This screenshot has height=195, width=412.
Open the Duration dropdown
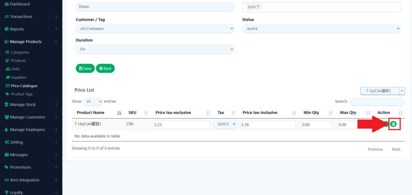(155, 49)
